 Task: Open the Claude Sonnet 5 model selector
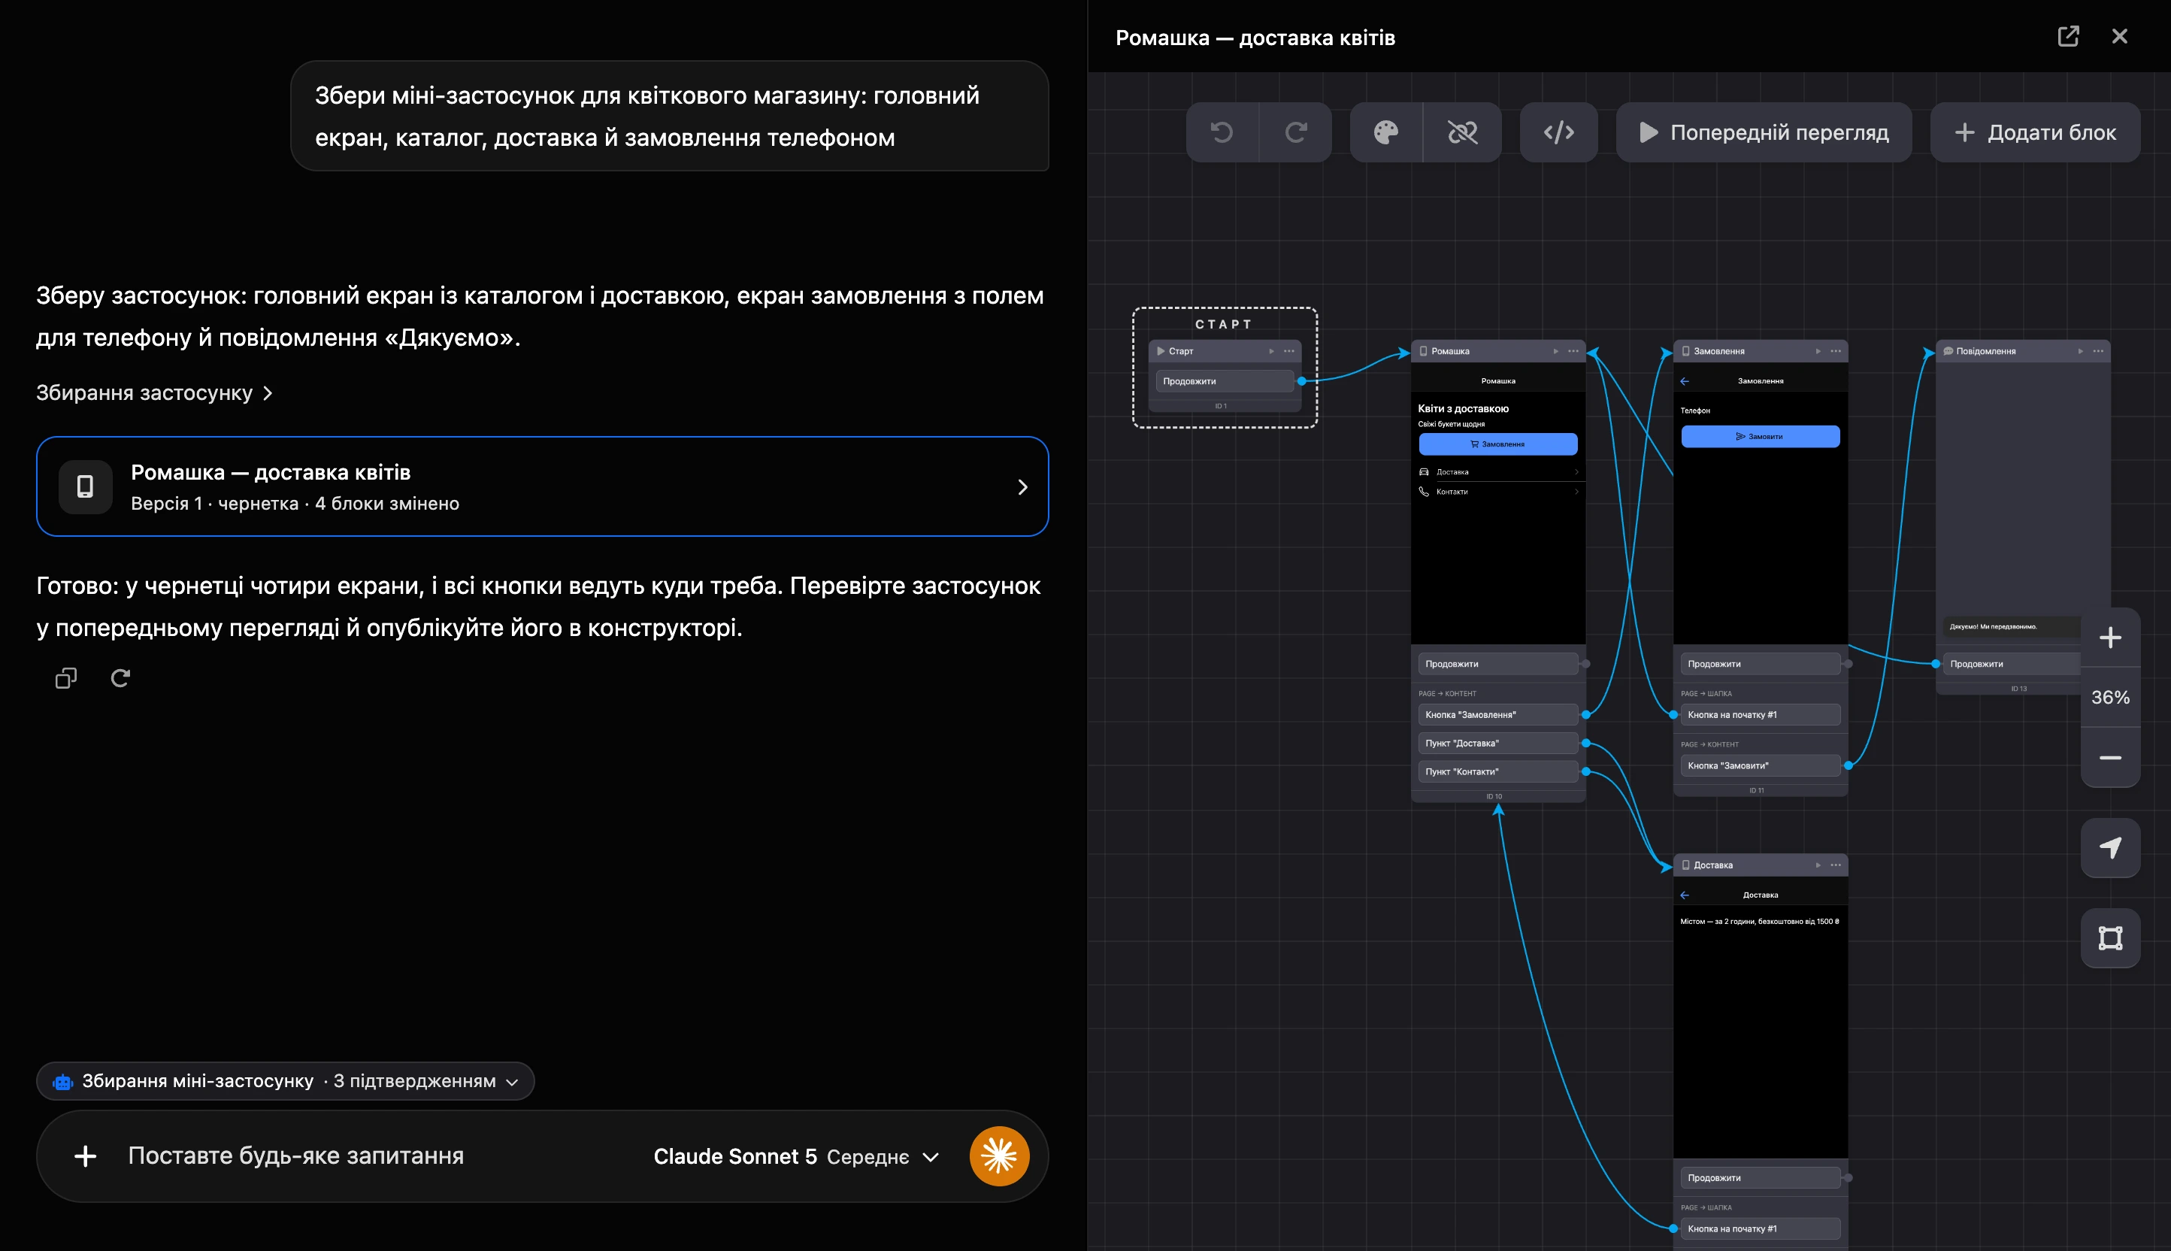(795, 1156)
